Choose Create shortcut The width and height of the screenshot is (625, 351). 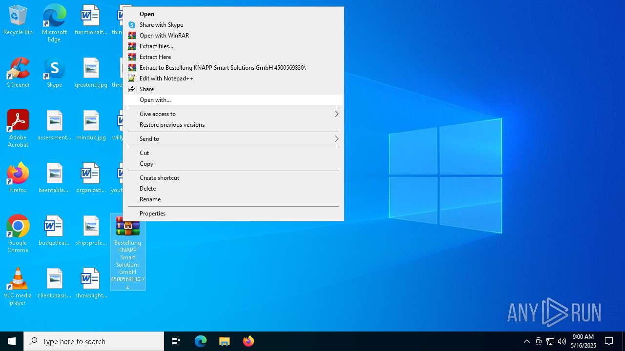coord(233,178)
